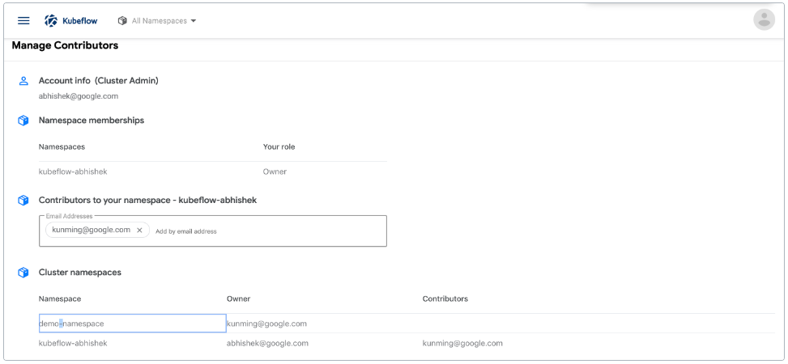The width and height of the screenshot is (788, 364).
Task: Click the Owner column header
Action: (x=238, y=298)
